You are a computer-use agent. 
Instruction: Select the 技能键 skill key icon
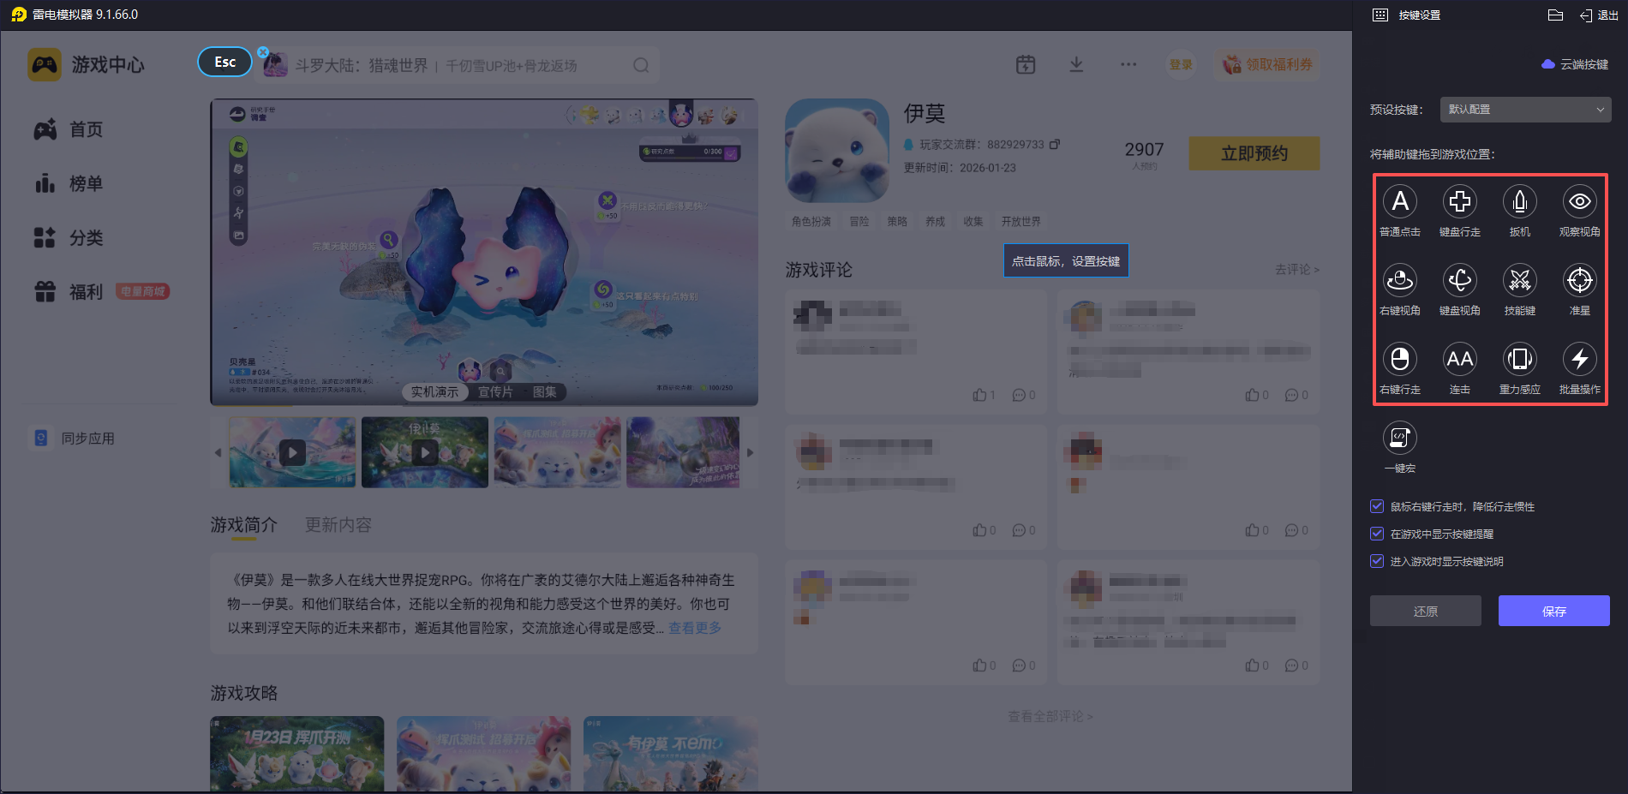(1520, 281)
